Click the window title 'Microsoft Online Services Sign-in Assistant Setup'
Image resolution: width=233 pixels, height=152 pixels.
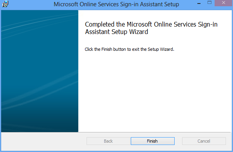coord(116,4)
